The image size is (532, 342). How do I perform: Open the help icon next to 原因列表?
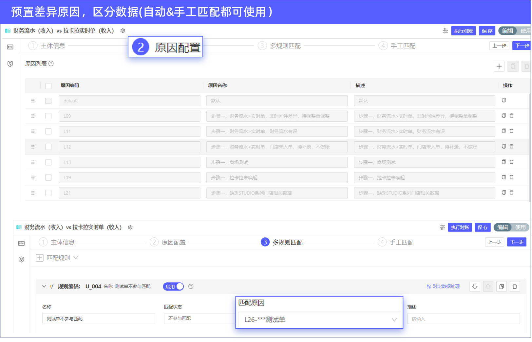51,64
